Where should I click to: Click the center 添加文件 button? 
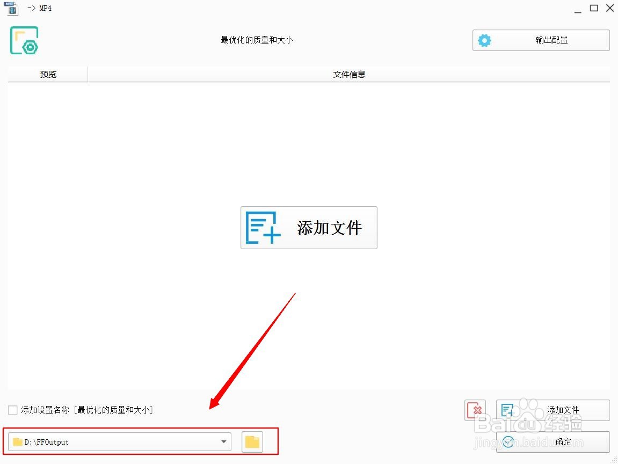point(309,228)
